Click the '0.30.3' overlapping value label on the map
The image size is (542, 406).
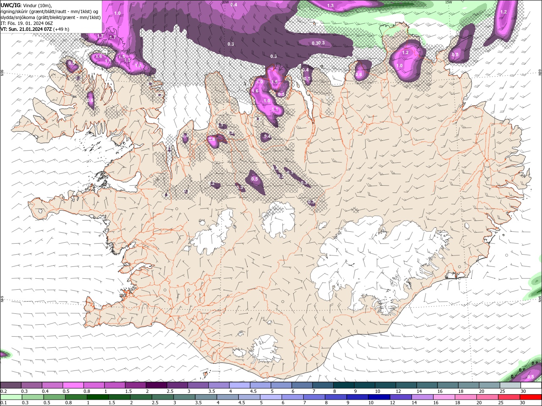[x=318, y=43]
